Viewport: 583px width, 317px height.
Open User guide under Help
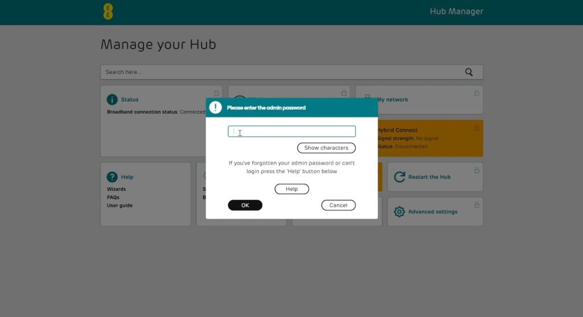tap(120, 205)
